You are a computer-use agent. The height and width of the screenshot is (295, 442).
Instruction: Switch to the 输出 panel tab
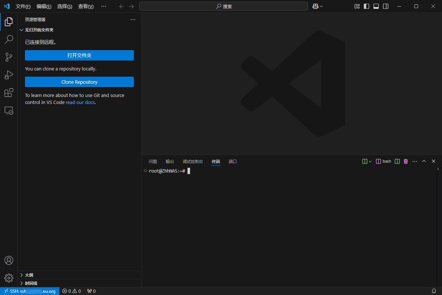click(170, 162)
